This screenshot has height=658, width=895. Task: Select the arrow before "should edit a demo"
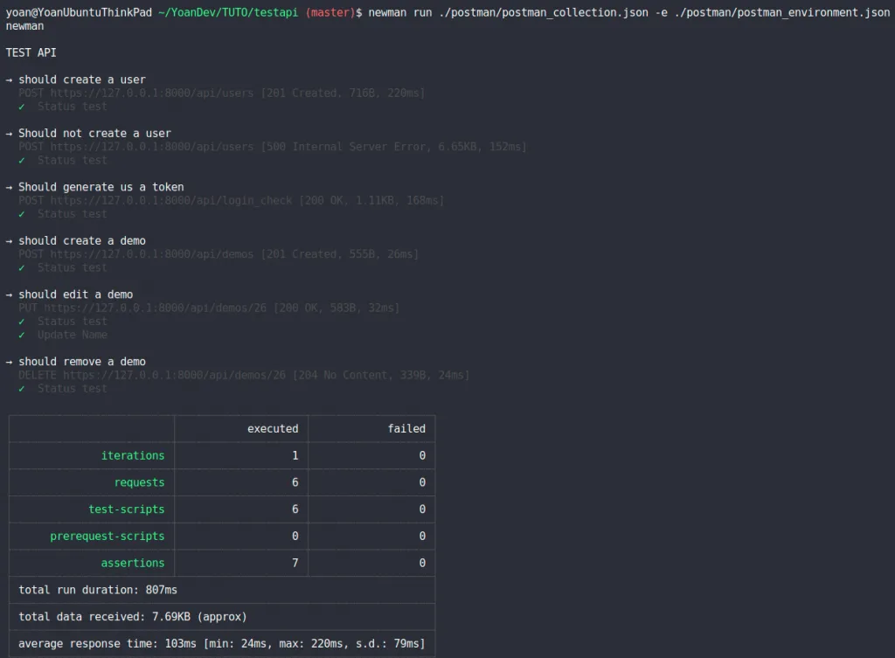[x=9, y=294]
